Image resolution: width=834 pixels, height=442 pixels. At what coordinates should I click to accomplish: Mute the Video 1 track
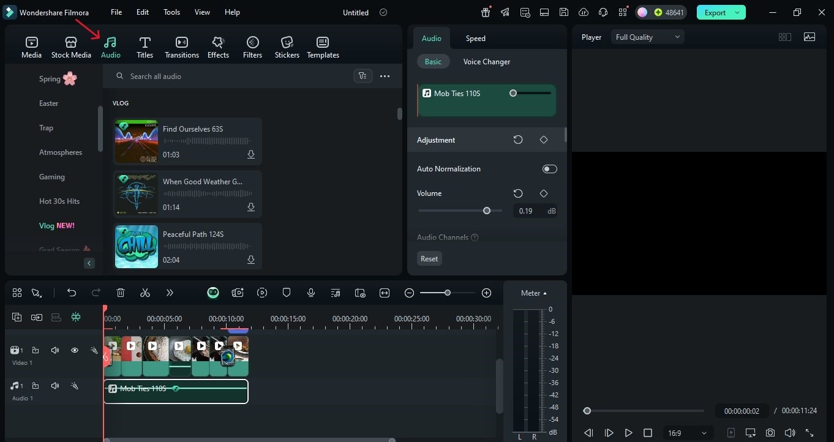click(55, 350)
